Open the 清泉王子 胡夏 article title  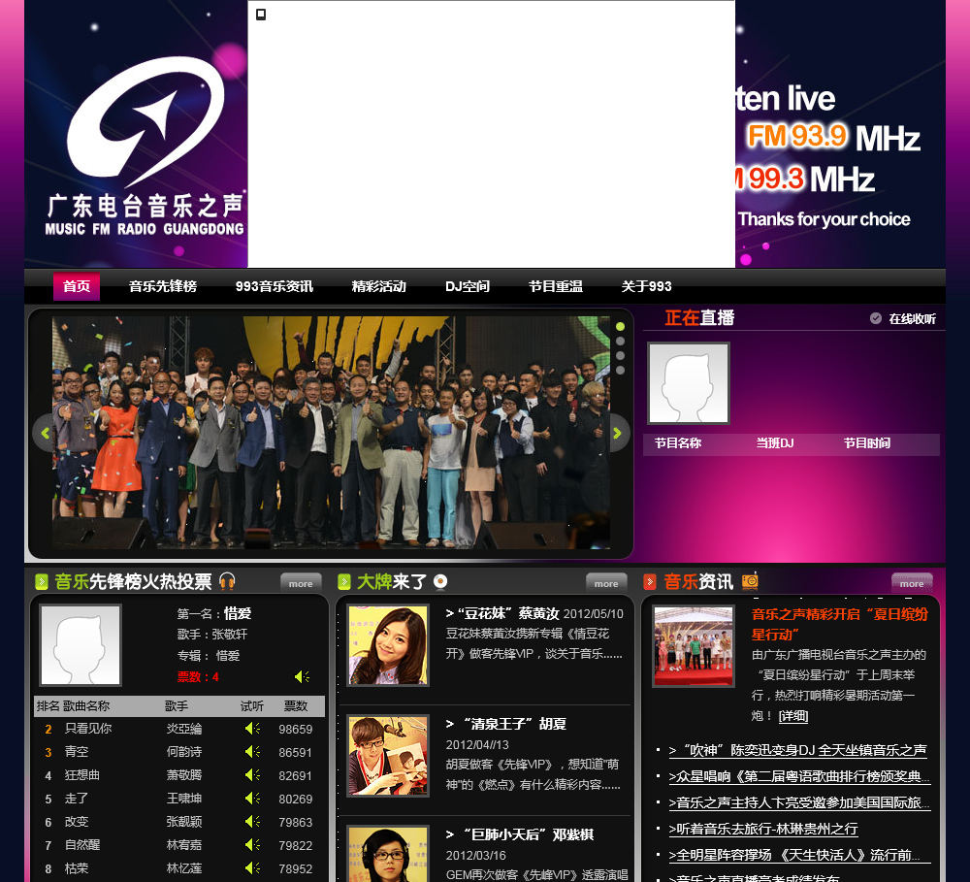[x=506, y=724]
